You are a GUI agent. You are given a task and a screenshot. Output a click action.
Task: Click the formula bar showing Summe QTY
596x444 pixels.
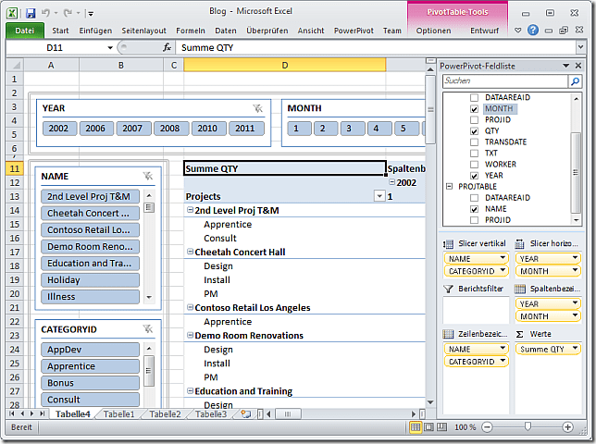click(377, 47)
